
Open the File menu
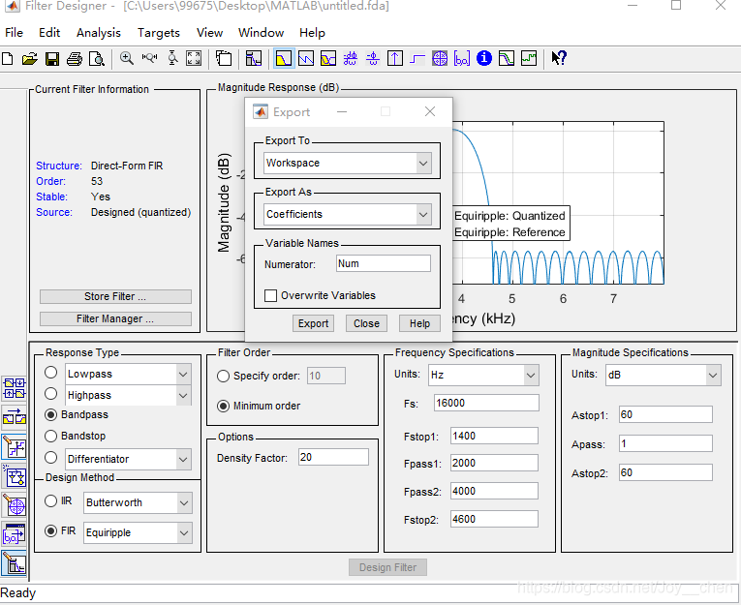pyautogui.click(x=14, y=33)
